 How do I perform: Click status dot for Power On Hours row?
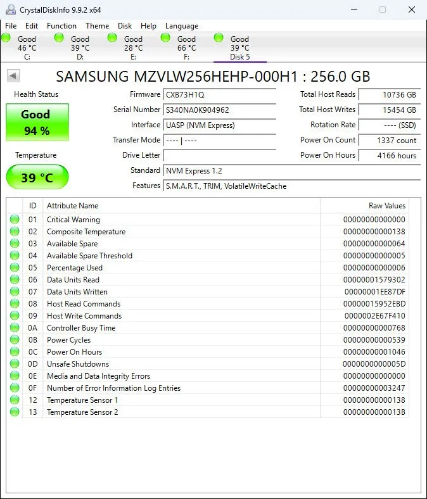pyautogui.click(x=15, y=351)
